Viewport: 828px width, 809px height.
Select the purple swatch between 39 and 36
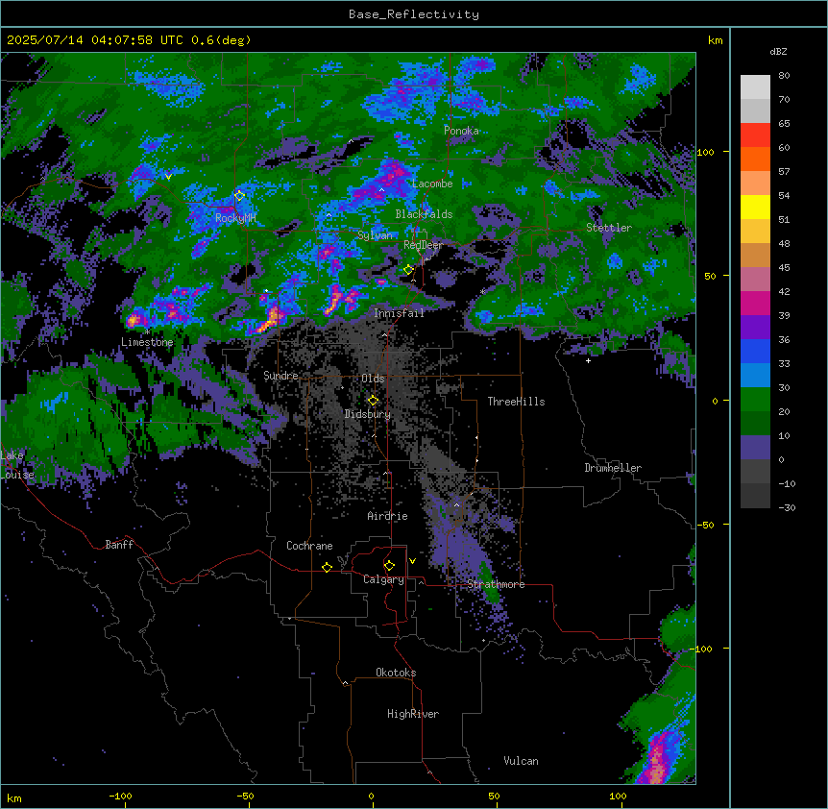[755, 328]
